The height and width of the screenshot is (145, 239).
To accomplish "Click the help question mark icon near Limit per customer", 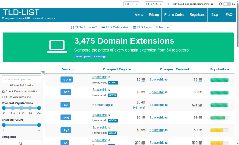I will coord(212,4).
